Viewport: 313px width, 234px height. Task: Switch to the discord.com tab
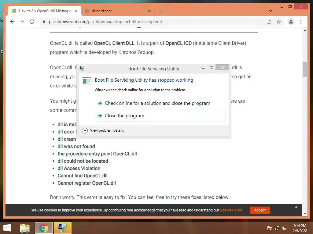pyautogui.click(x=118, y=11)
